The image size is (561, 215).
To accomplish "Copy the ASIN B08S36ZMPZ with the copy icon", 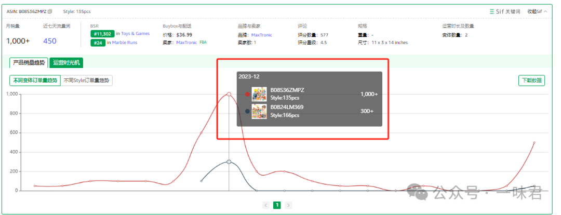I will pyautogui.click(x=50, y=11).
